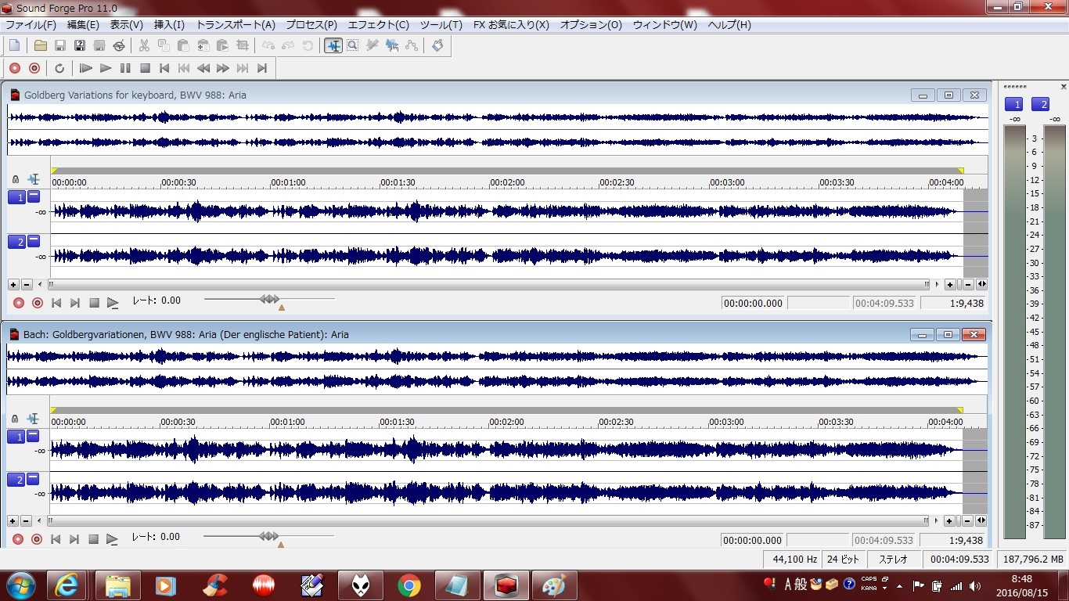Viewport: 1069px width, 601px height.
Task: Click Fast Forward in main transport toolbar
Action: click(223, 68)
